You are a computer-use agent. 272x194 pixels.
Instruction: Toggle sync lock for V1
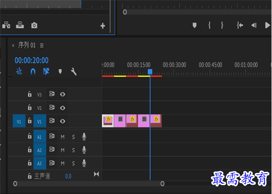(x=52, y=121)
